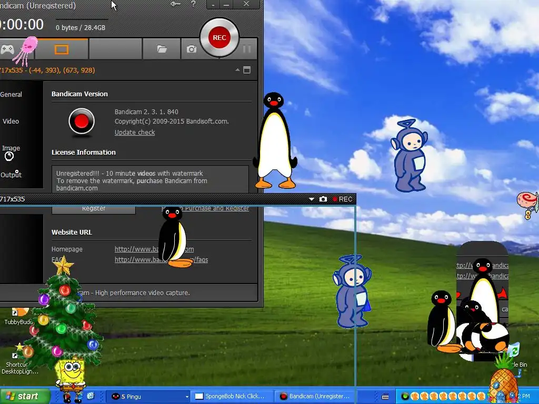The width and height of the screenshot is (539, 404).
Task: Click the upper Tinky Winky character in the sky
Action: point(409,155)
